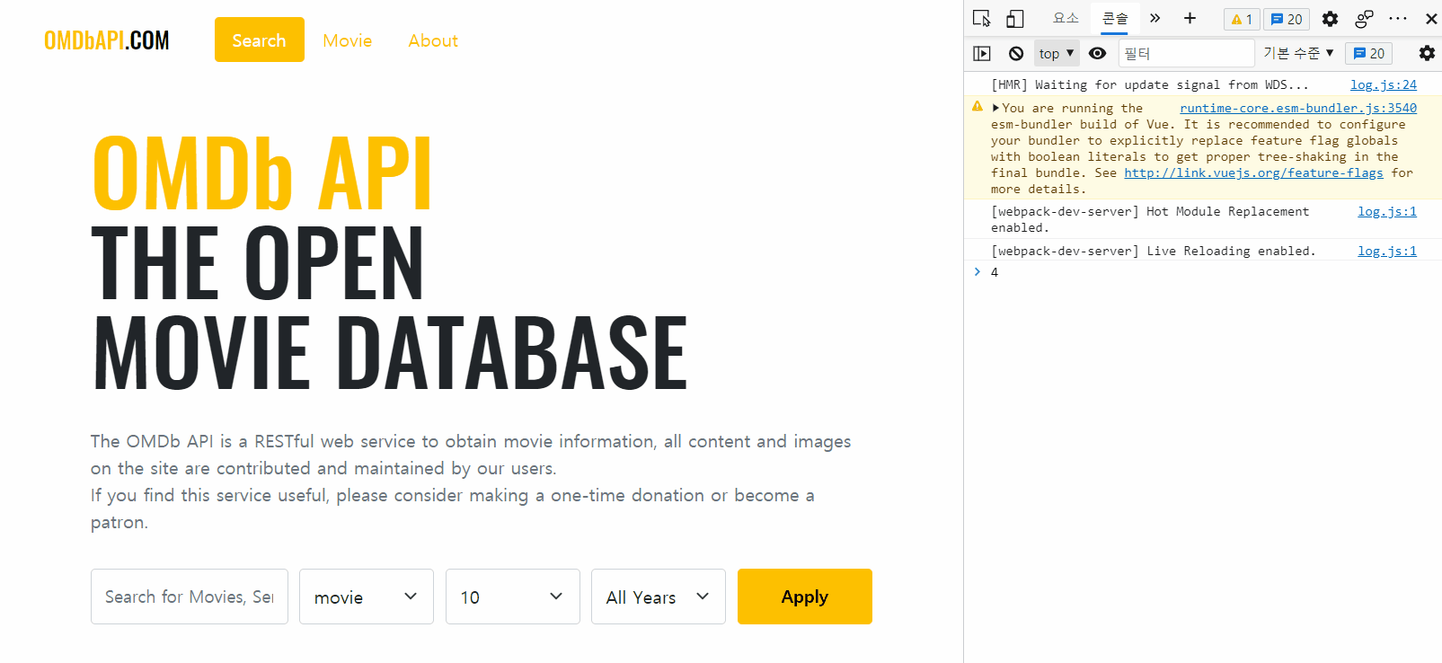Open console settings gear
Image resolution: width=1442 pixels, height=663 pixels.
coord(1427,54)
